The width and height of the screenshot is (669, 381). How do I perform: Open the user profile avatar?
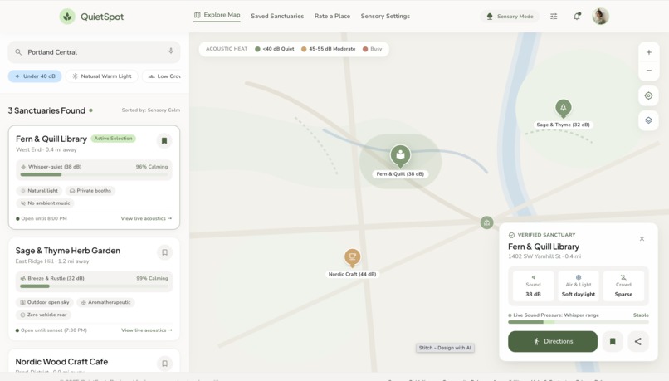[x=600, y=17]
